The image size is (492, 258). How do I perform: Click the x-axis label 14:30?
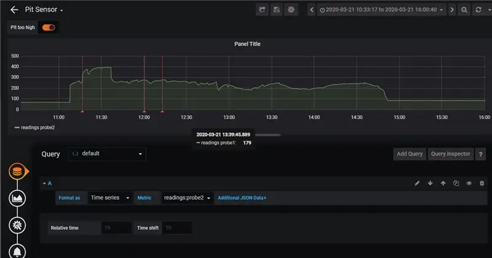pos(357,117)
